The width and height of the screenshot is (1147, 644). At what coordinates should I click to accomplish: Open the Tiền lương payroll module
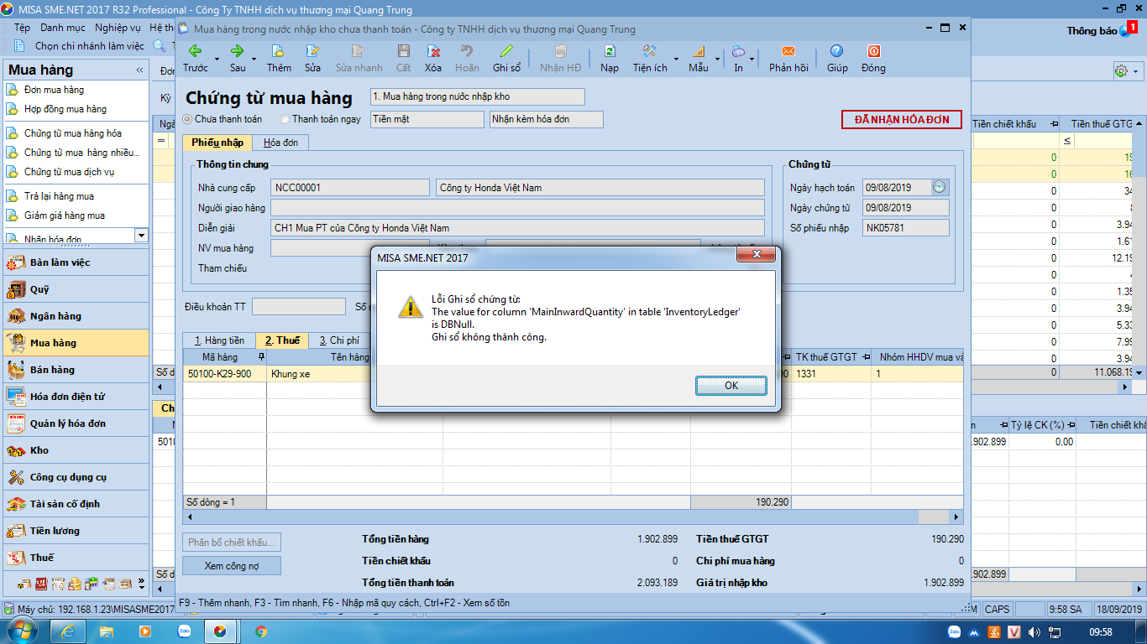click(76, 531)
